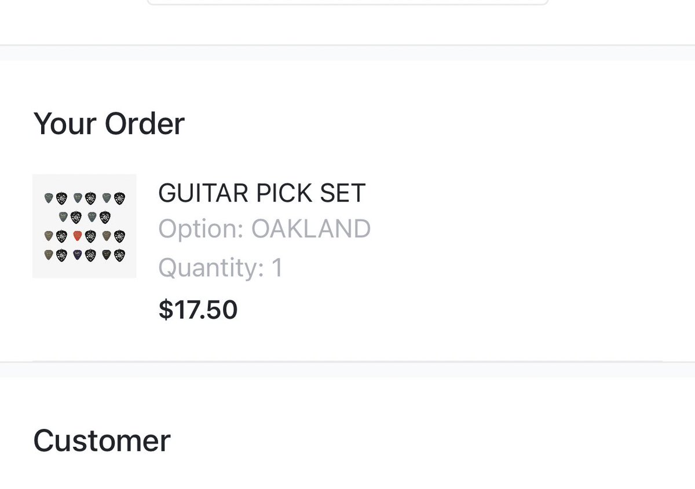Open the guitar pick set product thumbnail
This screenshot has width=695, height=489.
(x=85, y=226)
